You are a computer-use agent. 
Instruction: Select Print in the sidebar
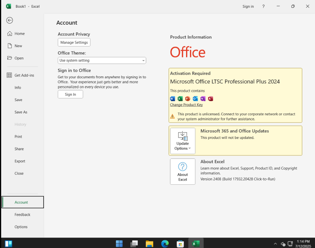pos(22,137)
